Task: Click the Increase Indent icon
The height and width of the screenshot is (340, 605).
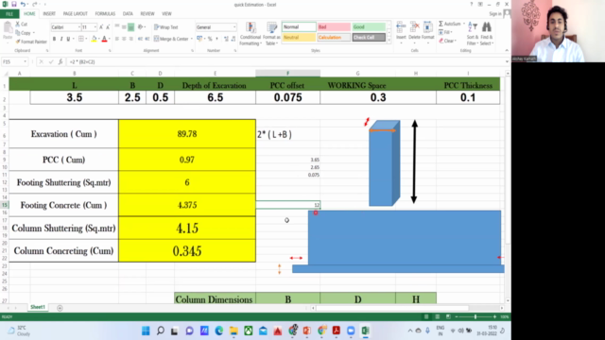Action: point(147,39)
